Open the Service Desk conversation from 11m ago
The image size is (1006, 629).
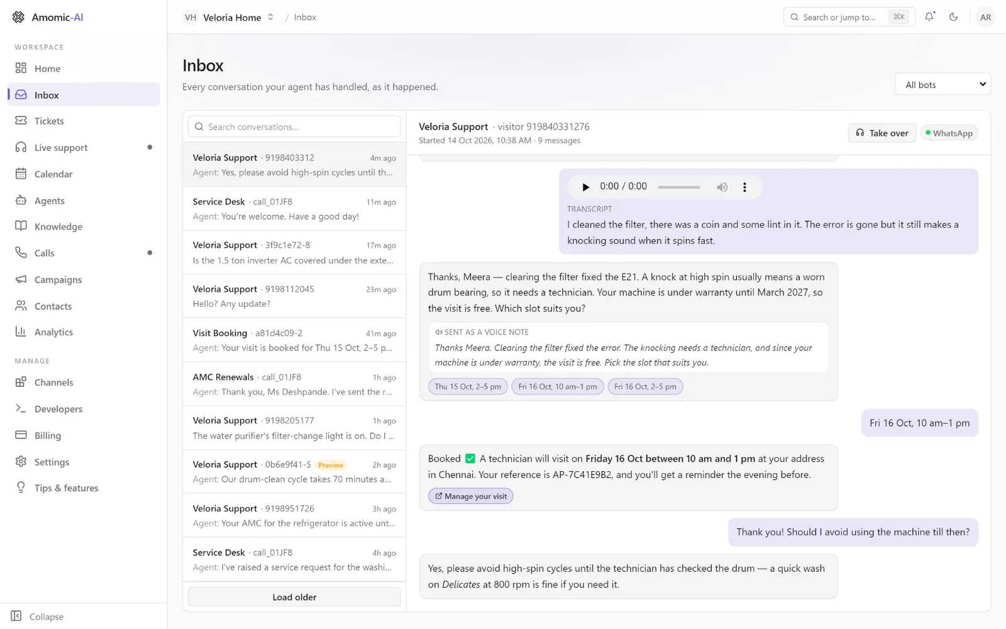pos(294,209)
